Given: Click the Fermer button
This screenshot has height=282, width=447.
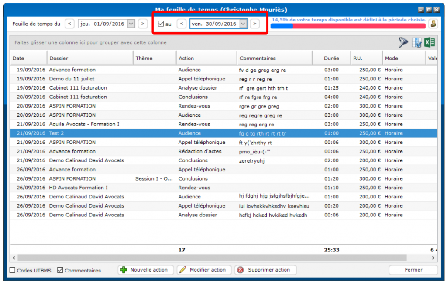Looking at the screenshot, I should pyautogui.click(x=413, y=270).
